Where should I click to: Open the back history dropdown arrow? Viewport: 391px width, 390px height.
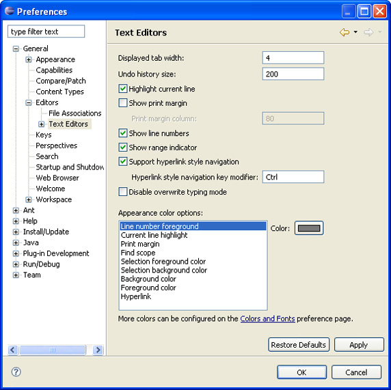pos(355,32)
